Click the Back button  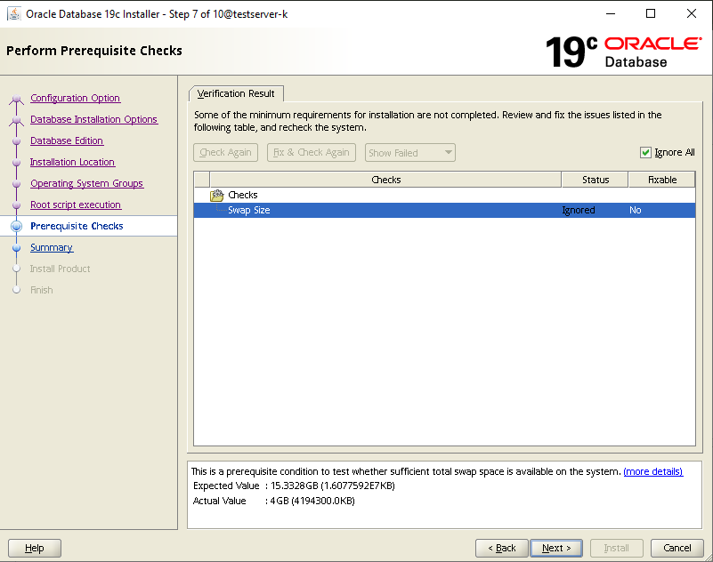[501, 548]
